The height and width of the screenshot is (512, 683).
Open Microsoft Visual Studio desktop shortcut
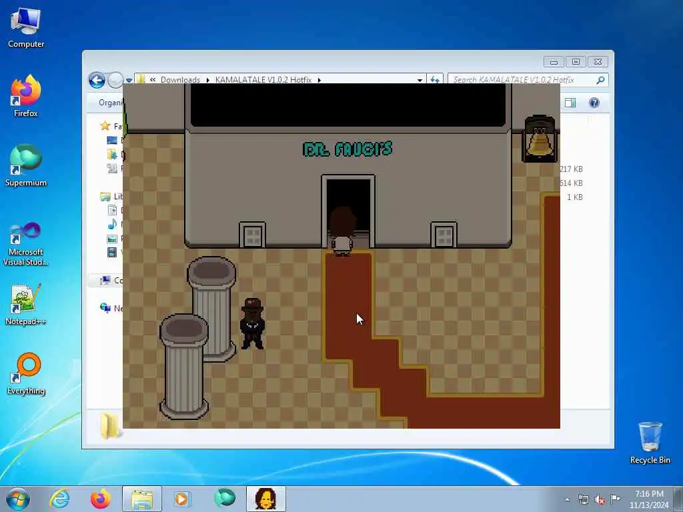click(x=26, y=244)
